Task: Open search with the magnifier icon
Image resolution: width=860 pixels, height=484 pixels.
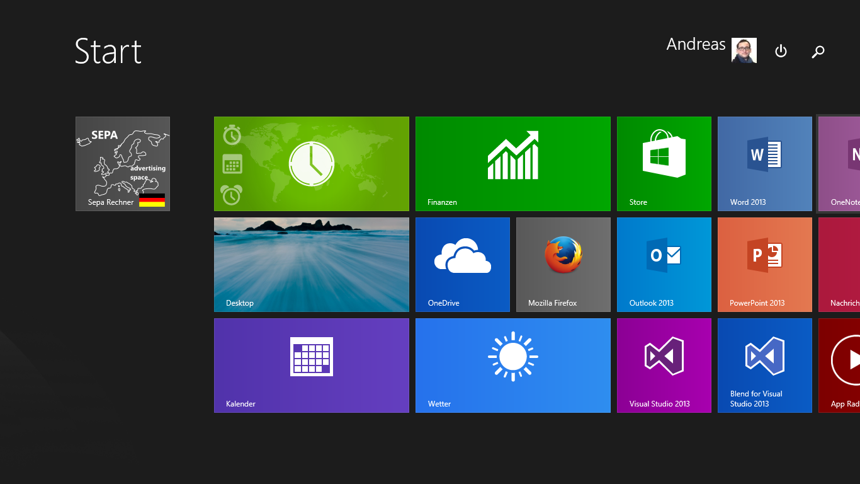Action: click(818, 52)
